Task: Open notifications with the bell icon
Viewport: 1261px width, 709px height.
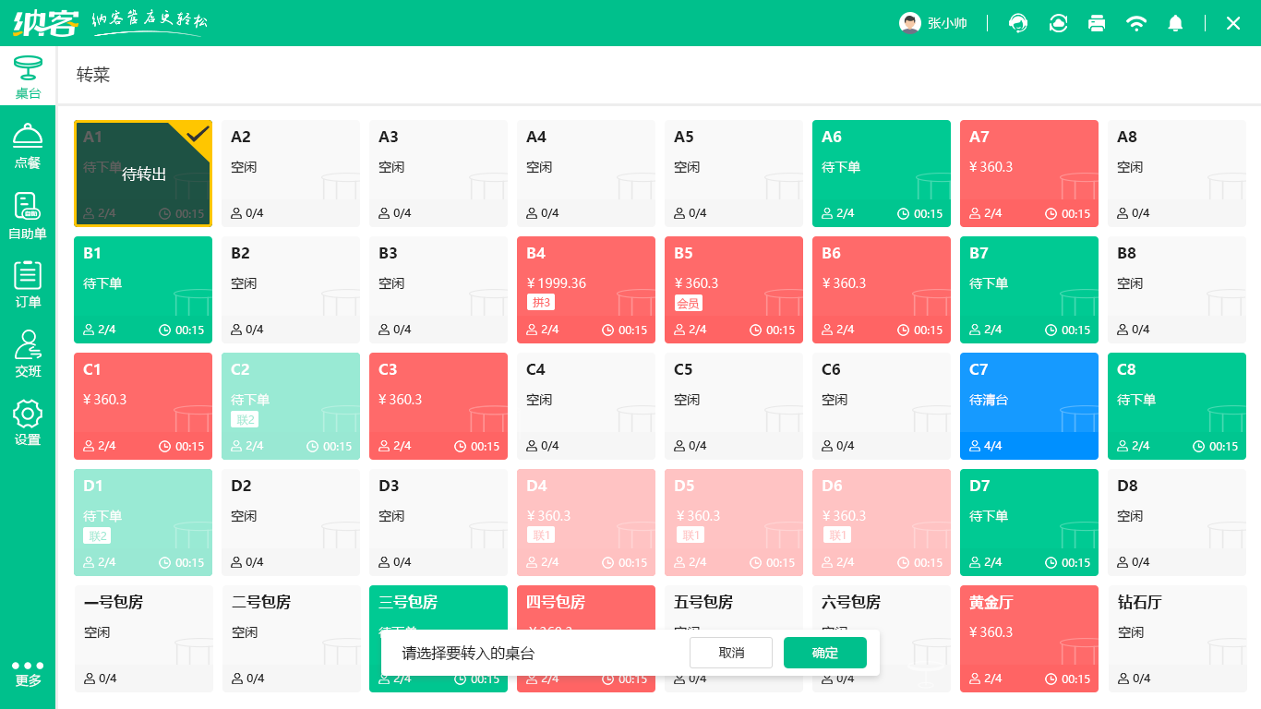Action: point(1174,23)
